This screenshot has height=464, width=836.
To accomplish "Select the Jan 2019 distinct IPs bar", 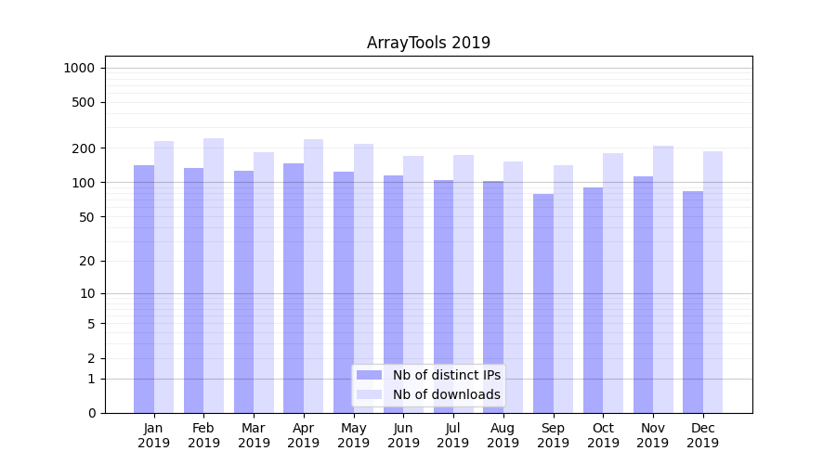I will coord(144,288).
